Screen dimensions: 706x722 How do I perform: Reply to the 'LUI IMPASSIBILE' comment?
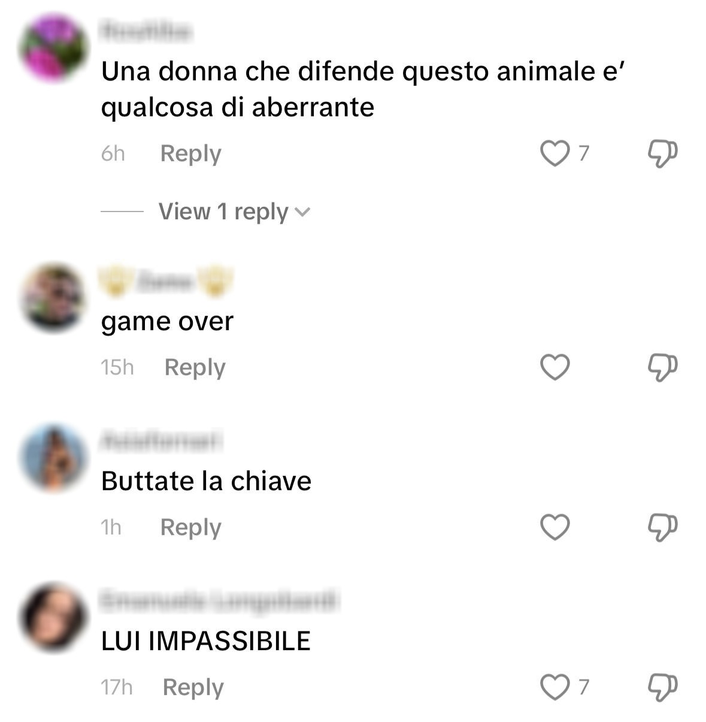point(193,687)
